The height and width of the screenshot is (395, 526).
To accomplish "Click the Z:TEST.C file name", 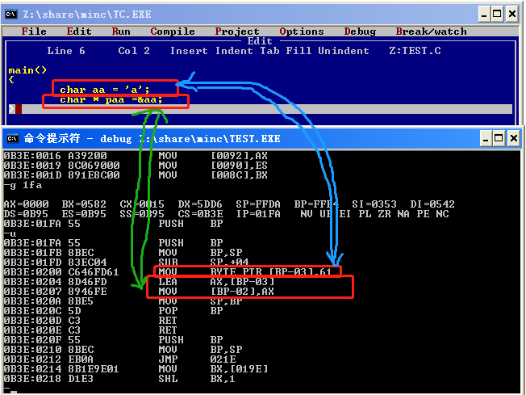I will click(415, 51).
